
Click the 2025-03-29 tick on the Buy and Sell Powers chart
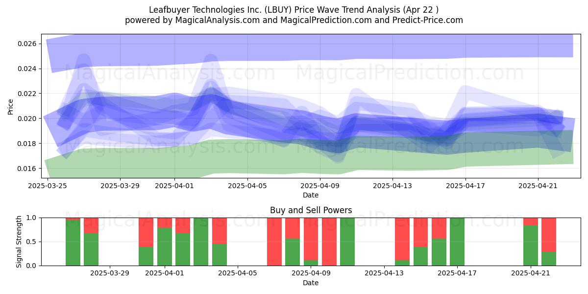pyautogui.click(x=110, y=273)
